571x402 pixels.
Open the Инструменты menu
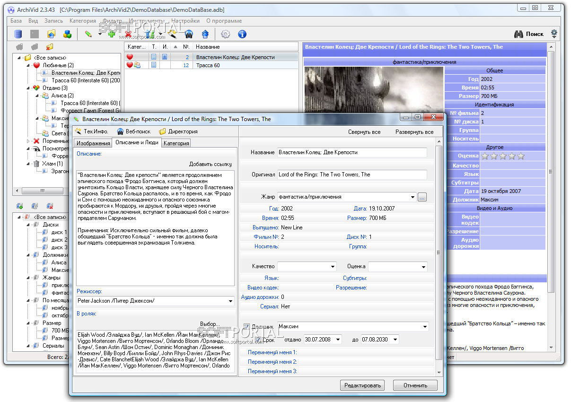point(146,21)
